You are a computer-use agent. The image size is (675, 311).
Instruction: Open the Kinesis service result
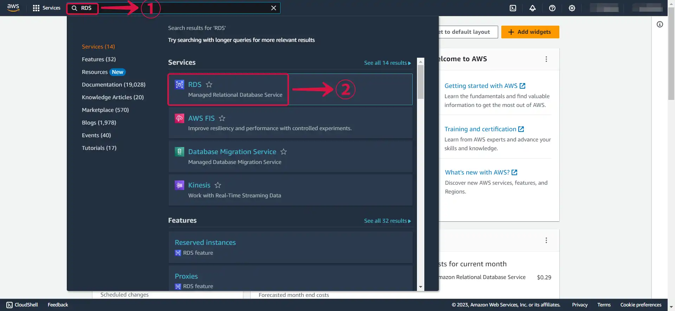click(x=199, y=185)
